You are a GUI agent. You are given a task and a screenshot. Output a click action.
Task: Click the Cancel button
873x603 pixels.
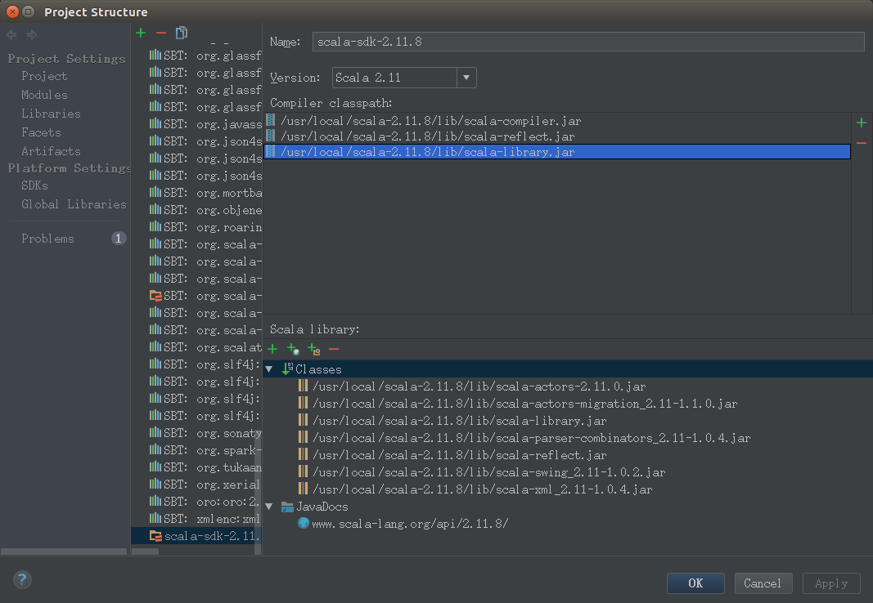point(763,583)
